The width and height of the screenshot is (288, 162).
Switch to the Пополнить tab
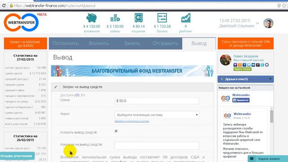[65, 43]
